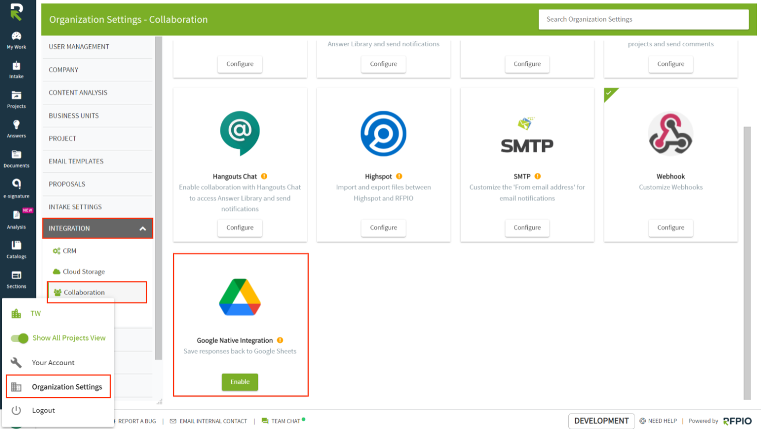Click the TW company building icon
Viewport: 761px width, 429px height.
(x=16, y=313)
